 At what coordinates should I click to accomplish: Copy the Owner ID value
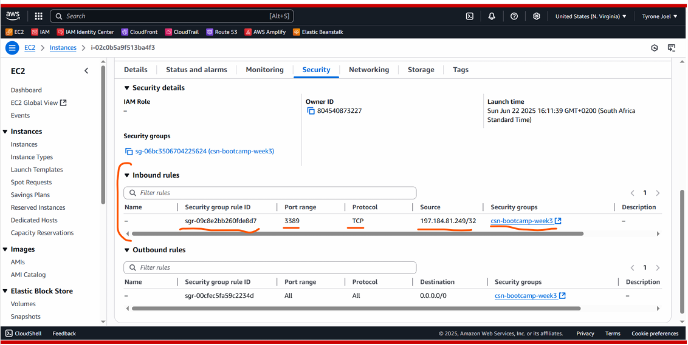pos(311,111)
